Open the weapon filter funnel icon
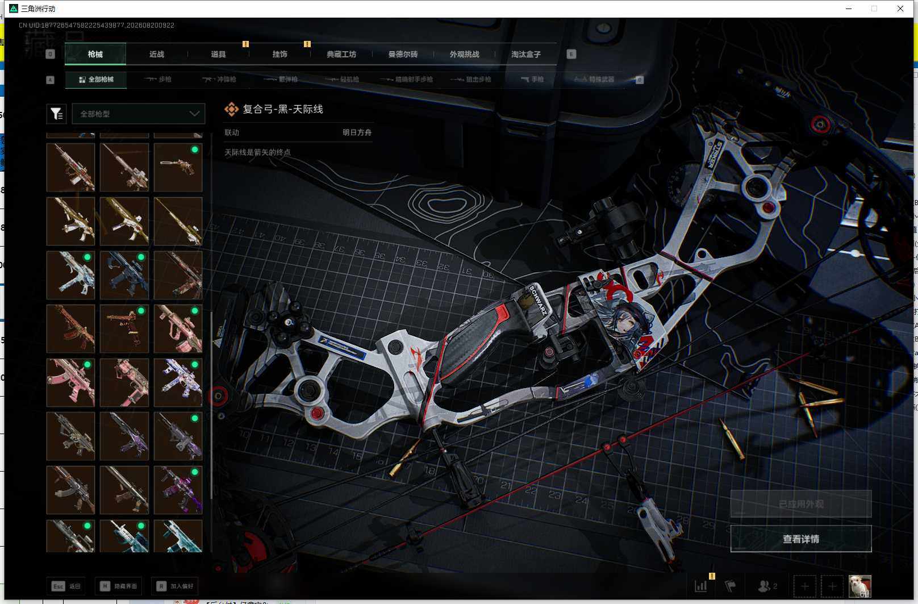The height and width of the screenshot is (604, 918). (57, 114)
